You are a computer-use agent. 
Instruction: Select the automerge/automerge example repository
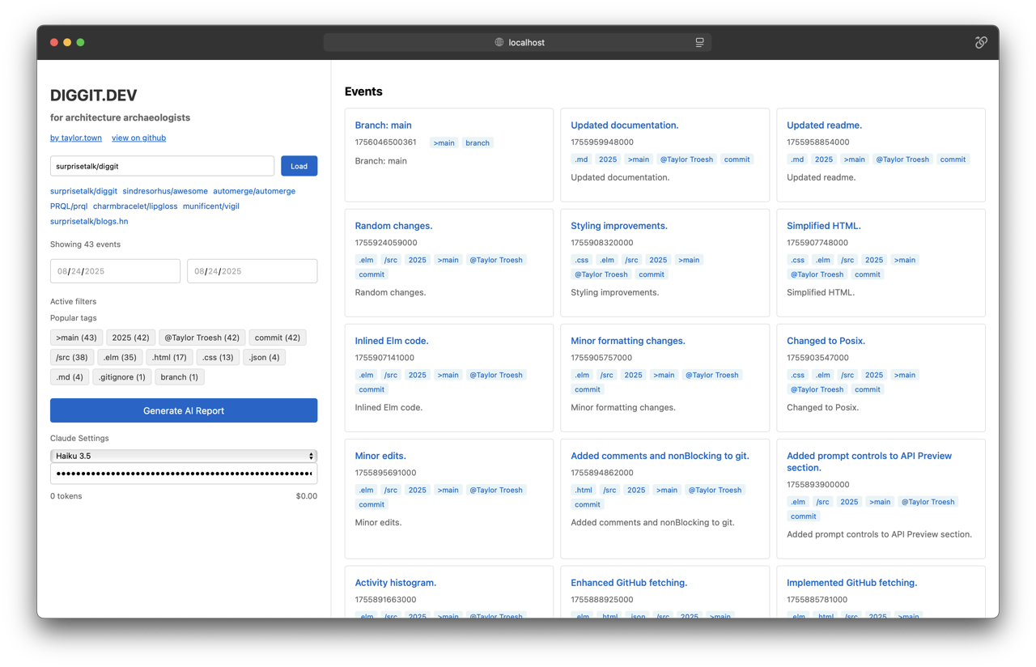pos(254,191)
